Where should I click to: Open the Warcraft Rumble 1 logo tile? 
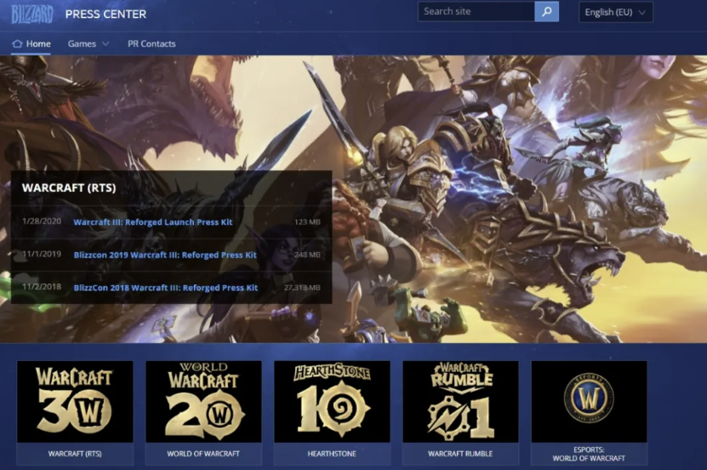(x=460, y=401)
